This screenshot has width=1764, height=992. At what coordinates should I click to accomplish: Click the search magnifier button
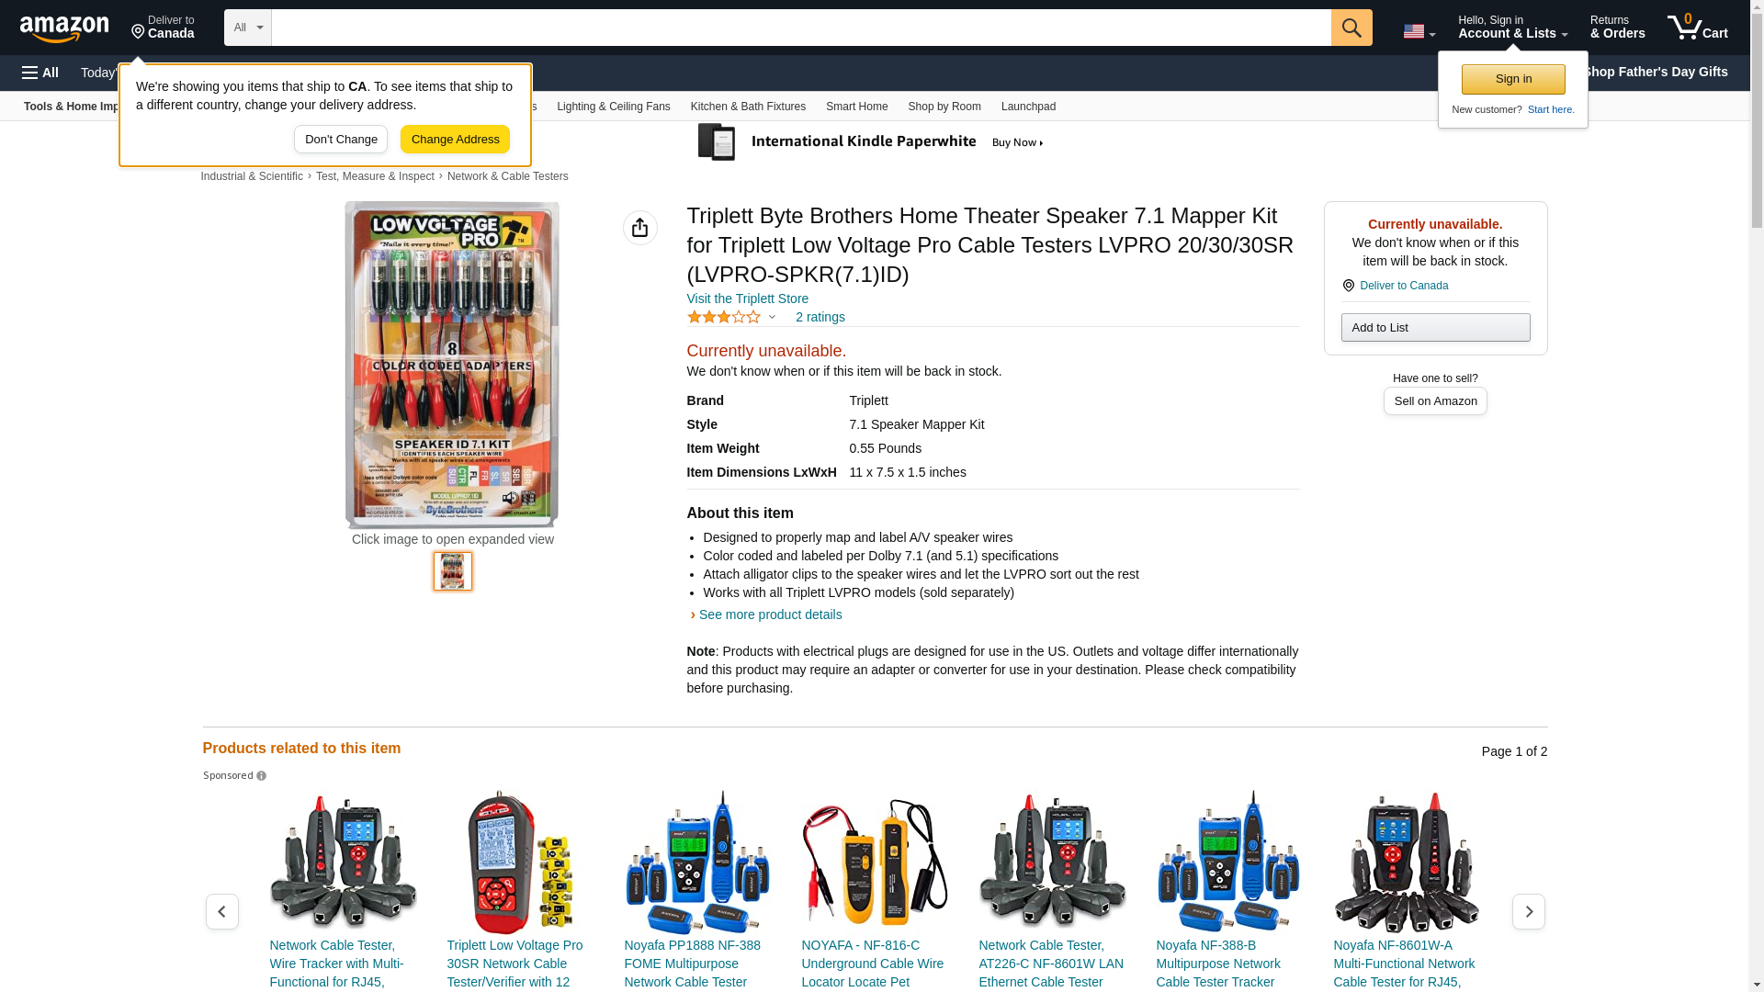click(x=1351, y=28)
